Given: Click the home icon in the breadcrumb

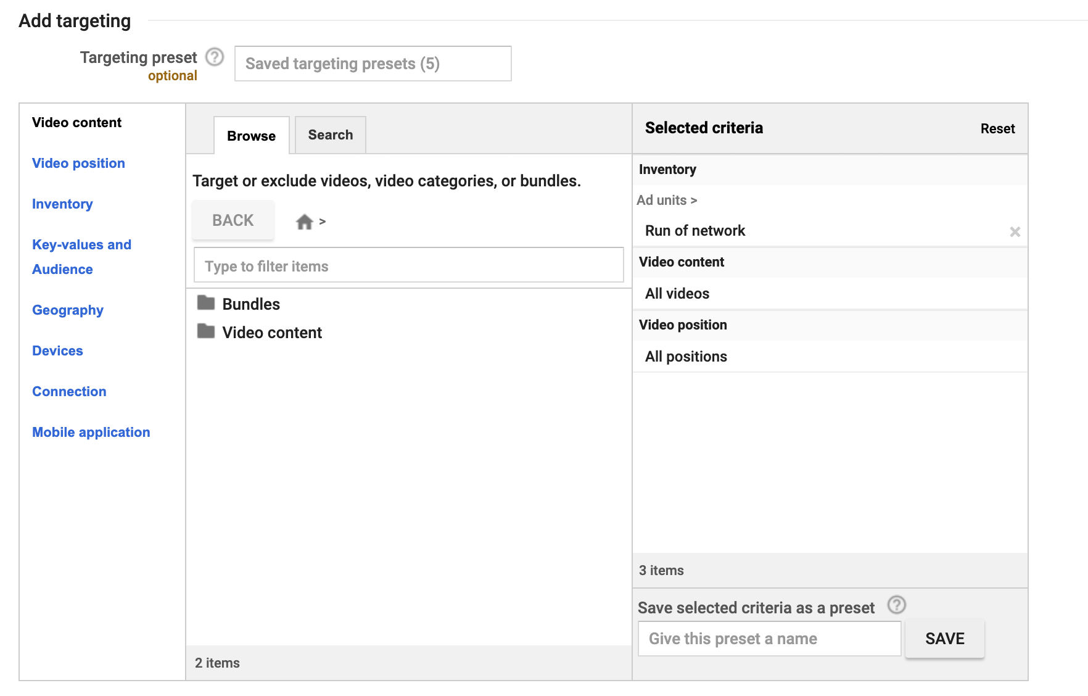Looking at the screenshot, I should click(x=305, y=221).
